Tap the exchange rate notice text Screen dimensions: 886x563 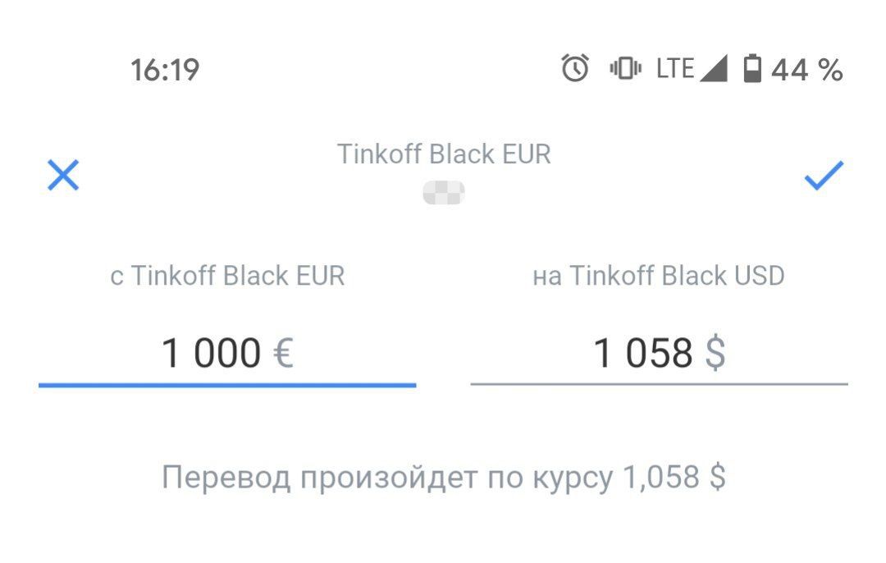[444, 477]
